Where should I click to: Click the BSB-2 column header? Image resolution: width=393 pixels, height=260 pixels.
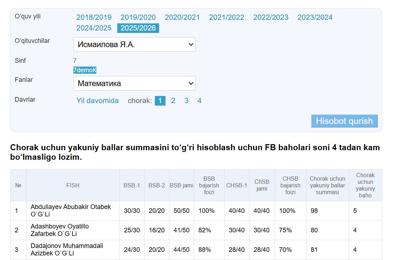tap(157, 185)
